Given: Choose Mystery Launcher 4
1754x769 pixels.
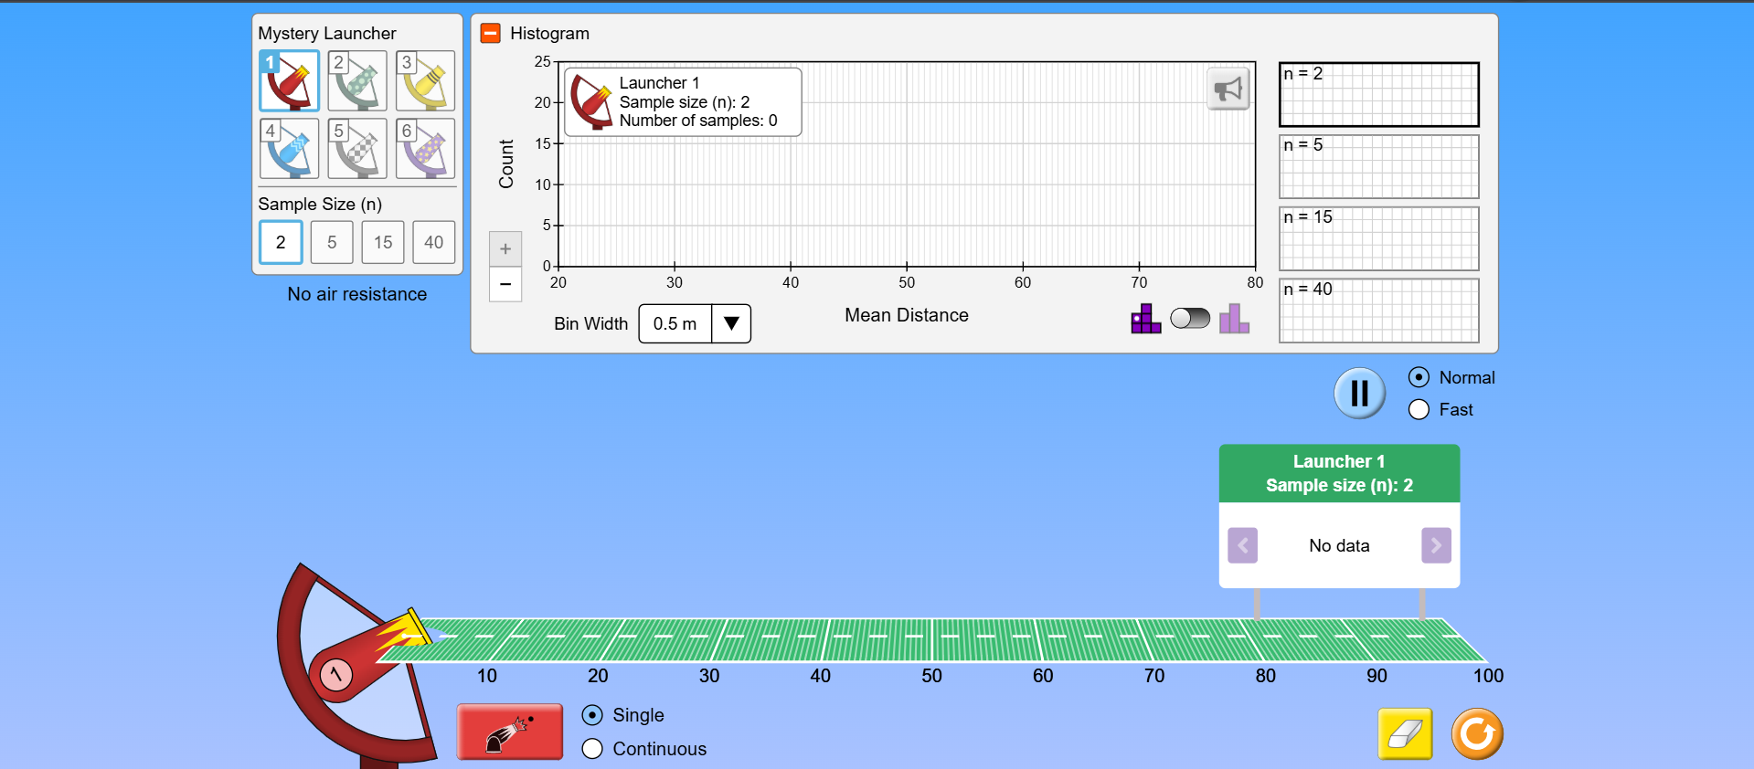Looking at the screenshot, I should click(x=289, y=149).
